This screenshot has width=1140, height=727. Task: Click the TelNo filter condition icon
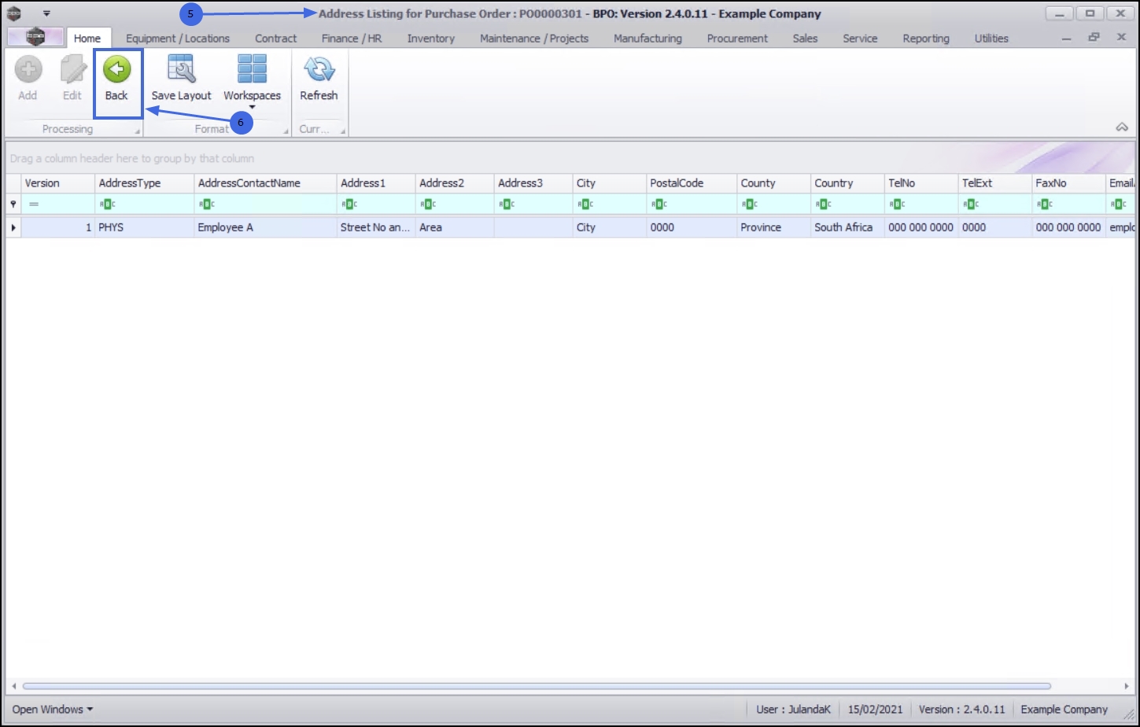point(895,205)
